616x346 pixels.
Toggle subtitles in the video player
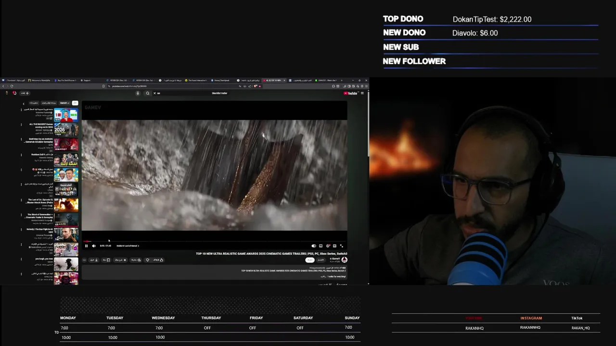[321, 246]
